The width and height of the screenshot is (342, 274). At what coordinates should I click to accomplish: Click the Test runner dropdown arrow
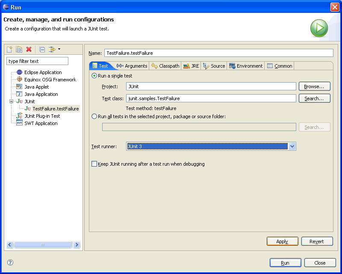pyautogui.click(x=292, y=146)
